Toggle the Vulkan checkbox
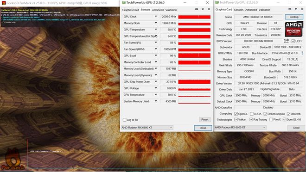This screenshot has width=306, height=172. (x=236, y=119)
